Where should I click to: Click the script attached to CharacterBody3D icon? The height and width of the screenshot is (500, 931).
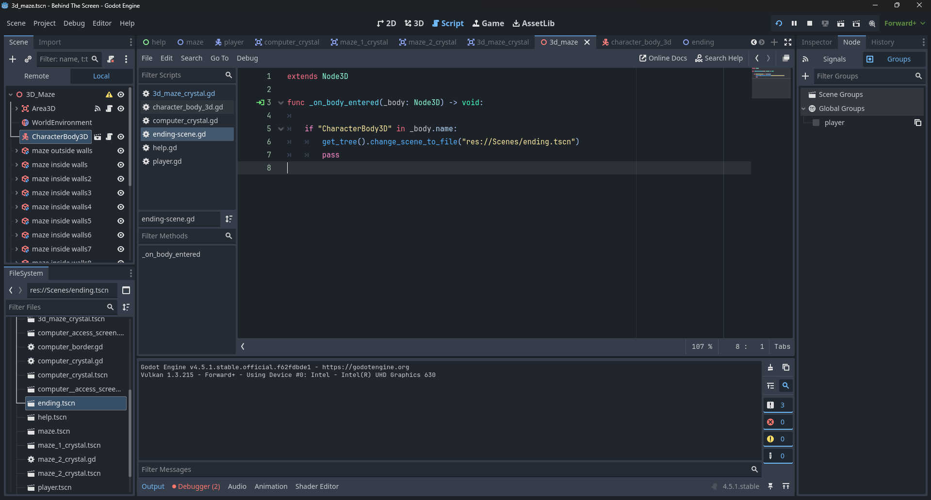[x=109, y=137]
